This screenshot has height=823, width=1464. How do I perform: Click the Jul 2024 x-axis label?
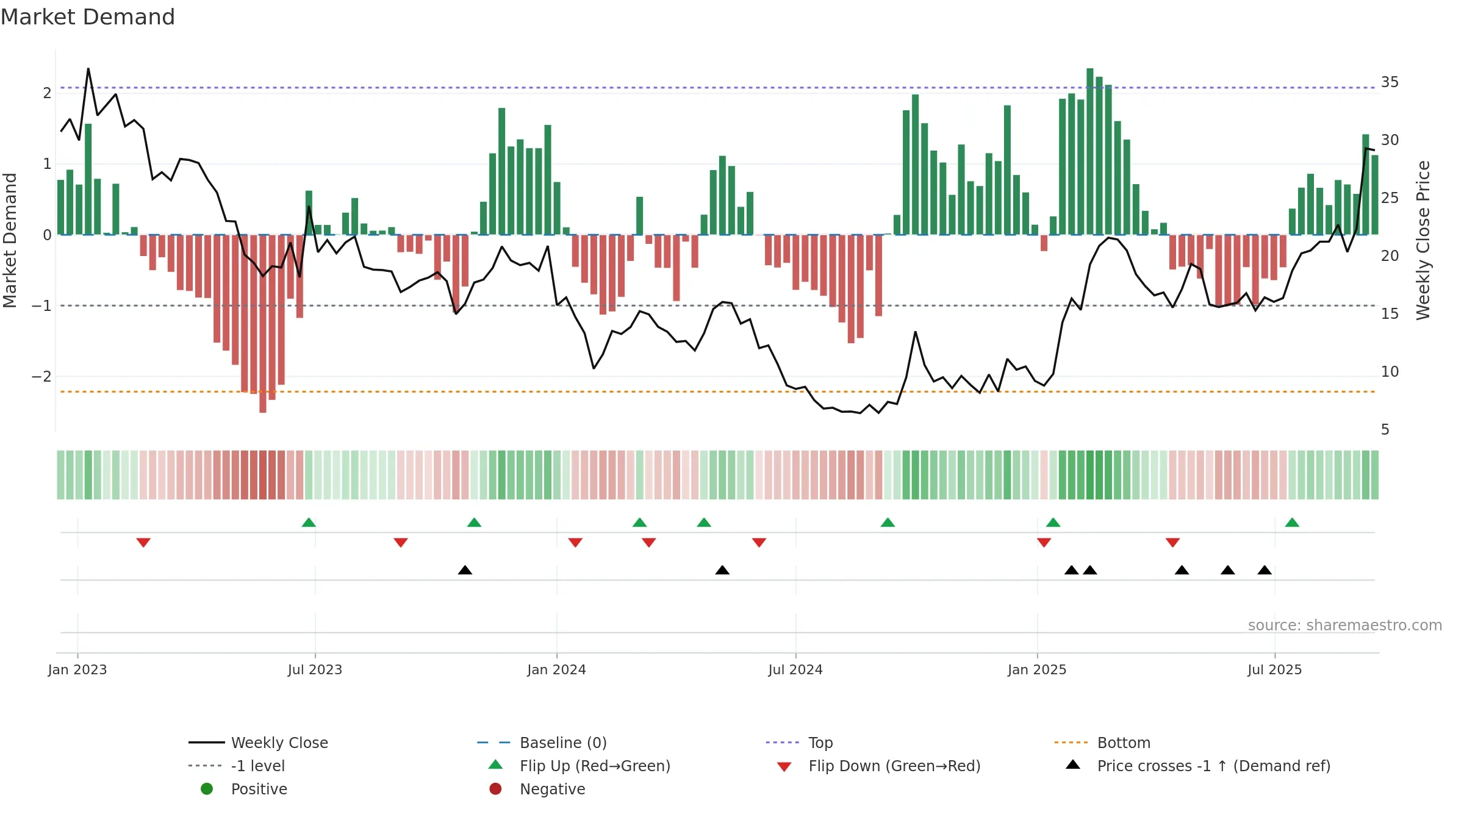[x=795, y=669]
